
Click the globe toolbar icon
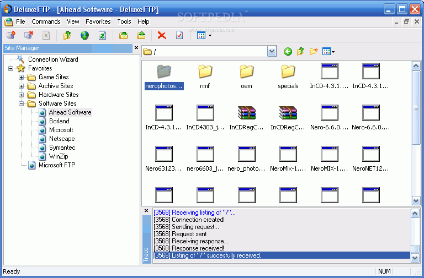point(84,35)
